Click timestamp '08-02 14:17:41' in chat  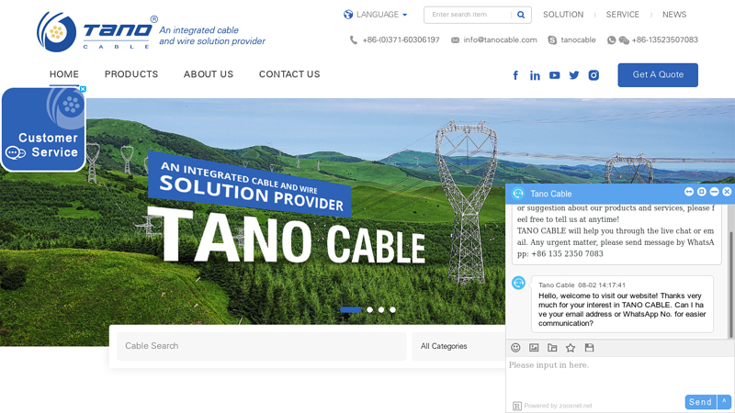[x=602, y=285]
